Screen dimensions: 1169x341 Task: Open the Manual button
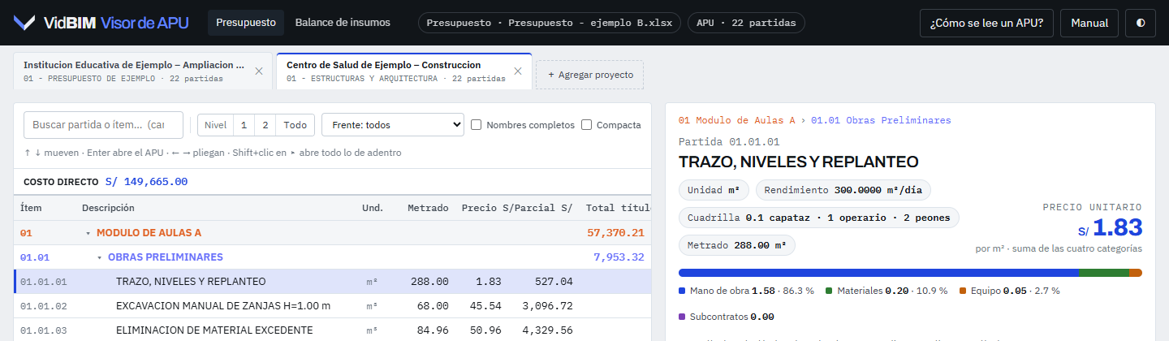click(1089, 23)
